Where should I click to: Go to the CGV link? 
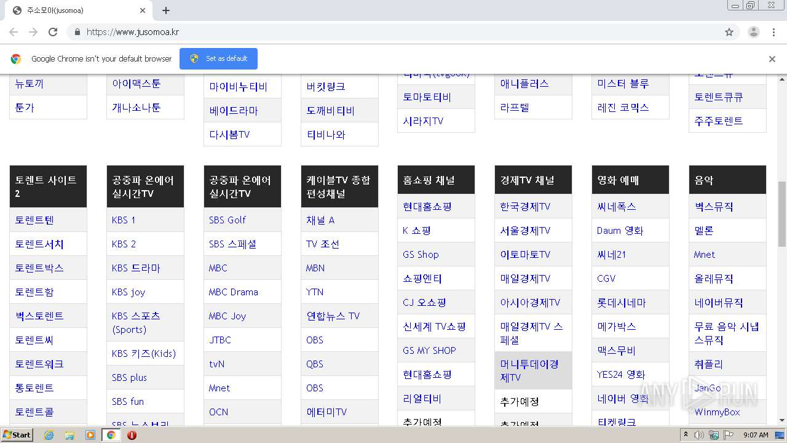tap(606, 279)
